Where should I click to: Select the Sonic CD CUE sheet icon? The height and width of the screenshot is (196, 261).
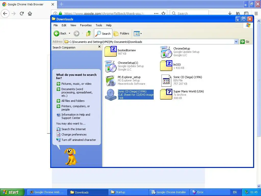pos(111,95)
